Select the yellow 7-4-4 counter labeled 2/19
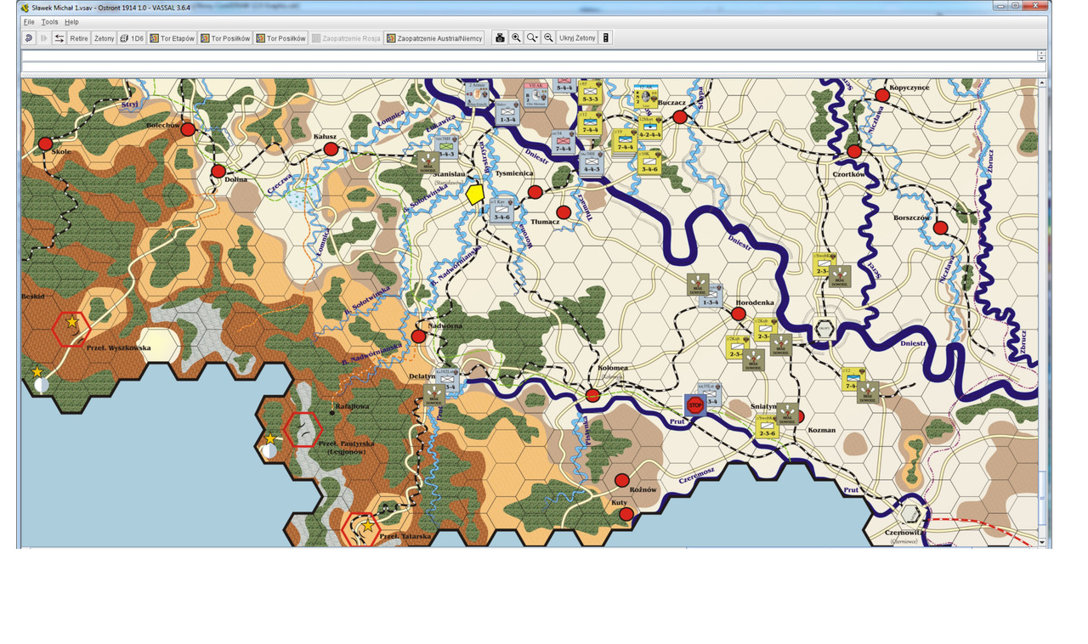The width and height of the screenshot is (1088, 644). tap(626, 140)
